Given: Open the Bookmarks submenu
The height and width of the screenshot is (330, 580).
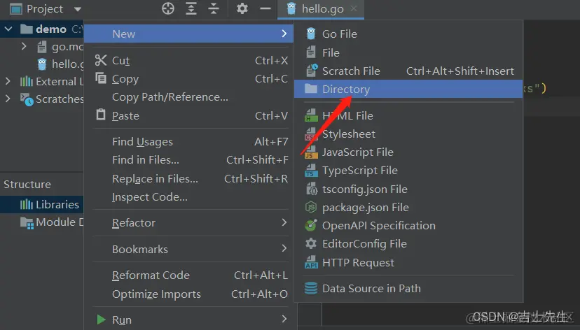Looking at the screenshot, I should (x=188, y=249).
